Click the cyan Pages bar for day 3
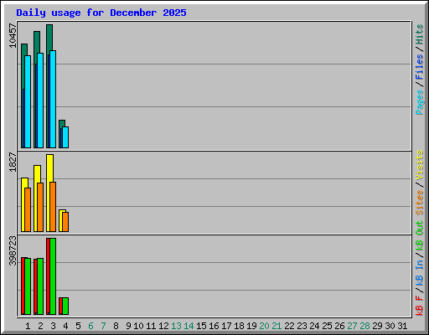This screenshot has width=429, height=335. tap(53, 99)
